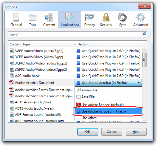Click the list scrollbar thumb

coord(144,60)
